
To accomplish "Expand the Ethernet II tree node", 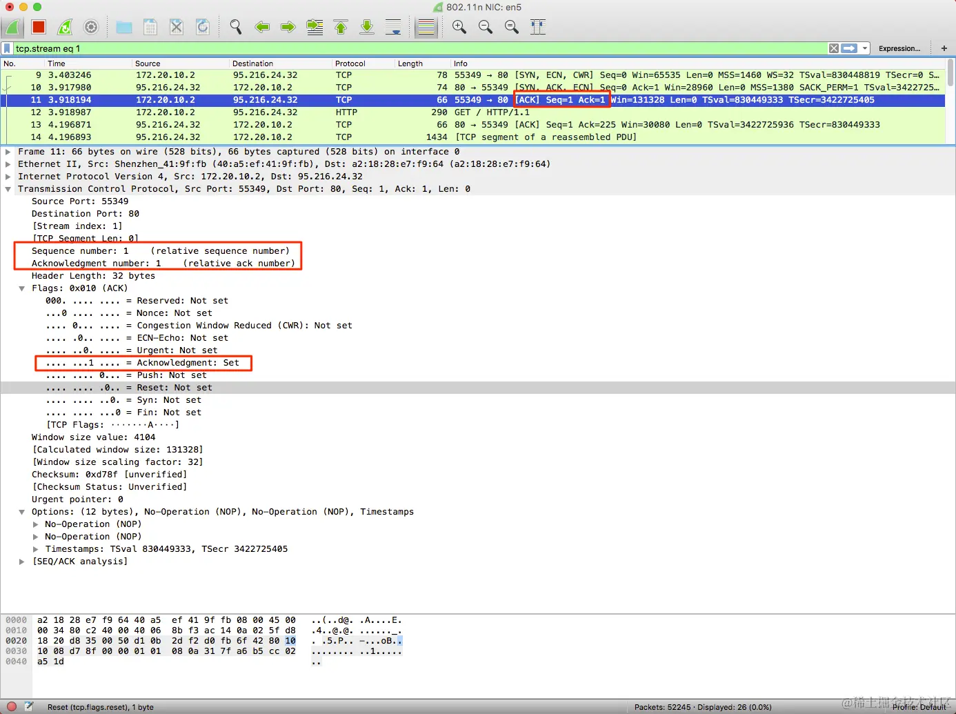I will pos(8,164).
